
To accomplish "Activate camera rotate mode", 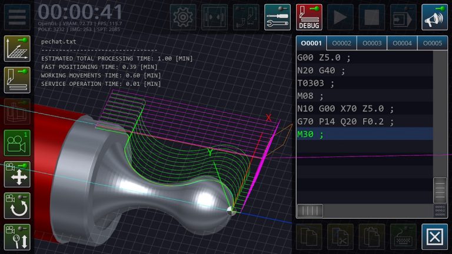I will pos(17,206).
